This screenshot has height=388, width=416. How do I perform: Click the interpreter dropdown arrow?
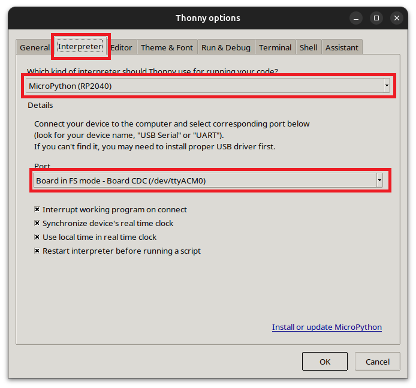[x=387, y=86]
